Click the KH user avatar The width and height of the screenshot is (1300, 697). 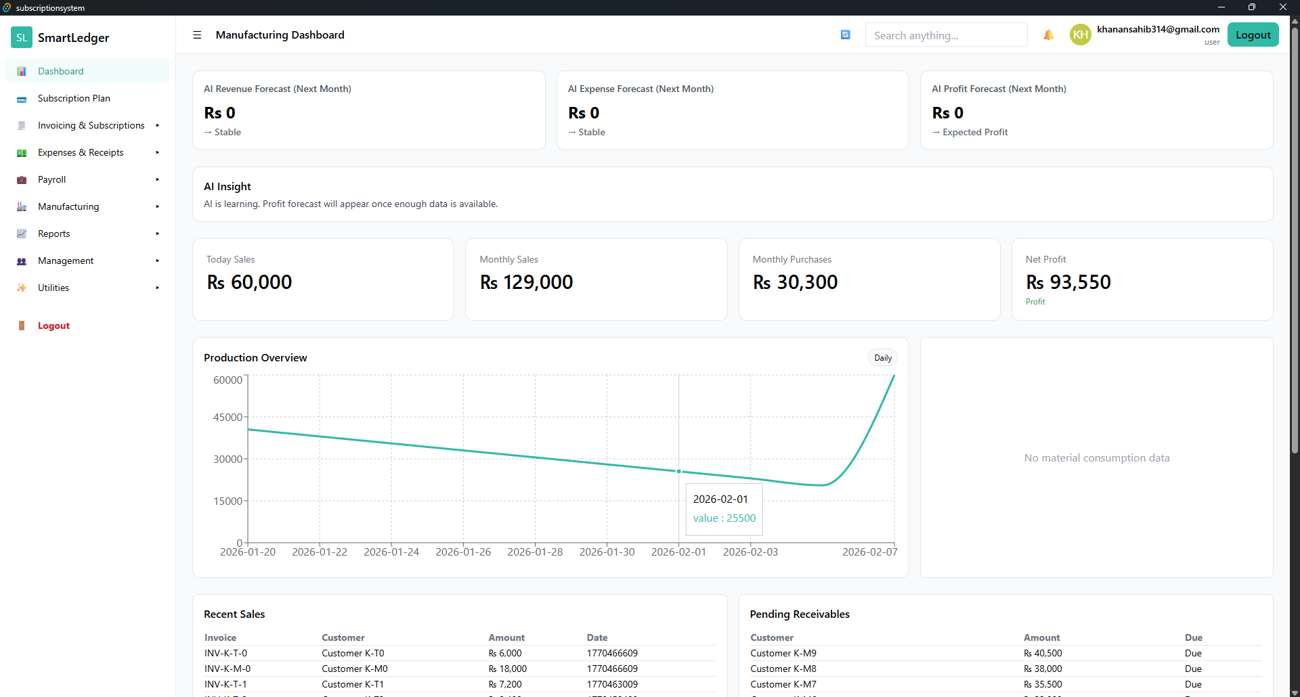1081,35
